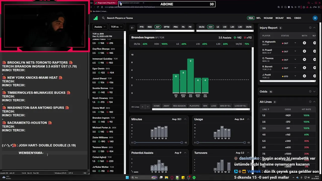
Task: Raise alt line with up arrow
Action: coord(142,107)
